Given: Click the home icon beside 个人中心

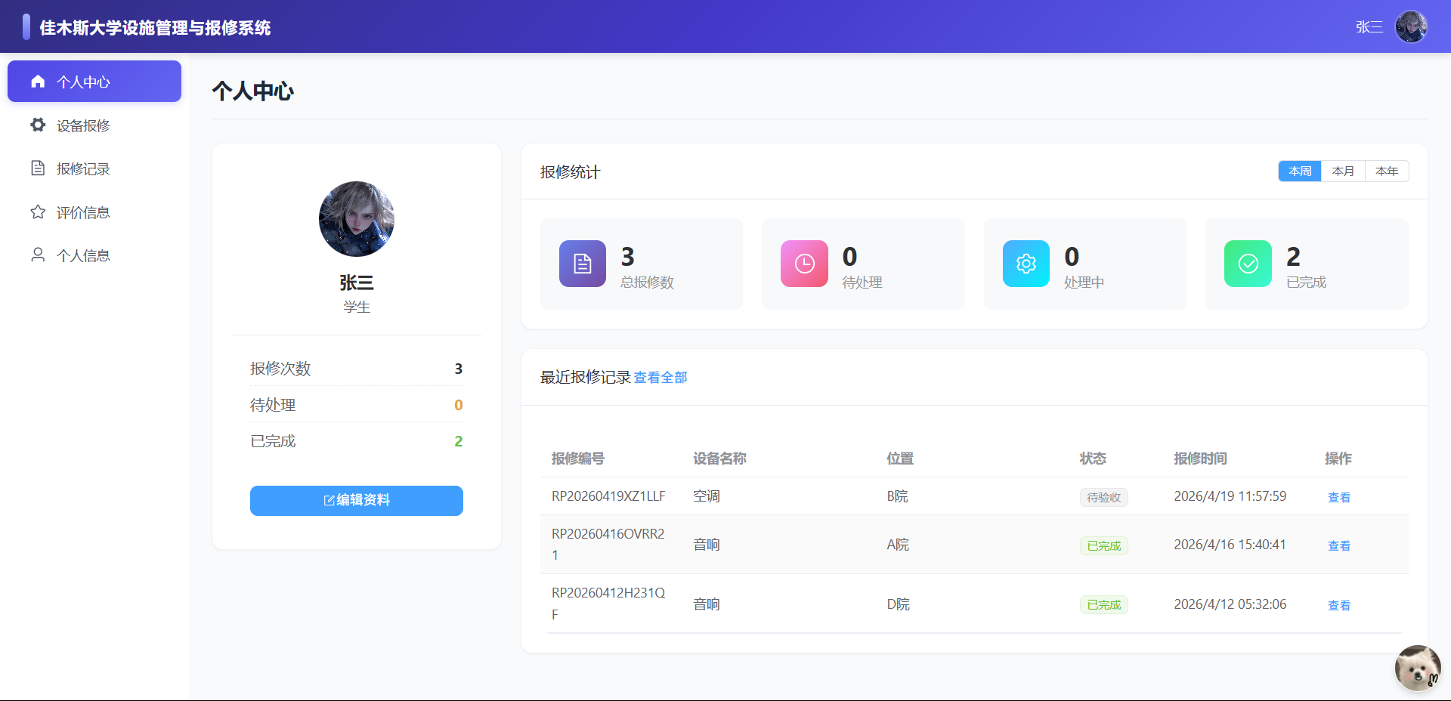Looking at the screenshot, I should click(38, 82).
